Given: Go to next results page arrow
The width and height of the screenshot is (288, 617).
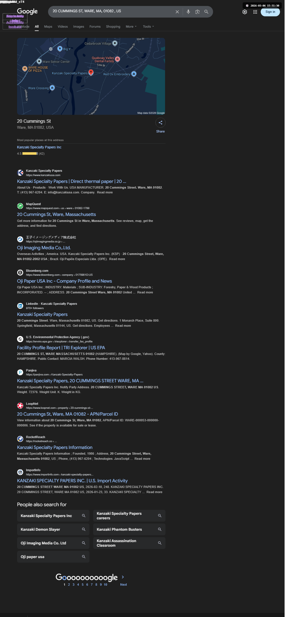Looking at the screenshot, I should (123, 577).
